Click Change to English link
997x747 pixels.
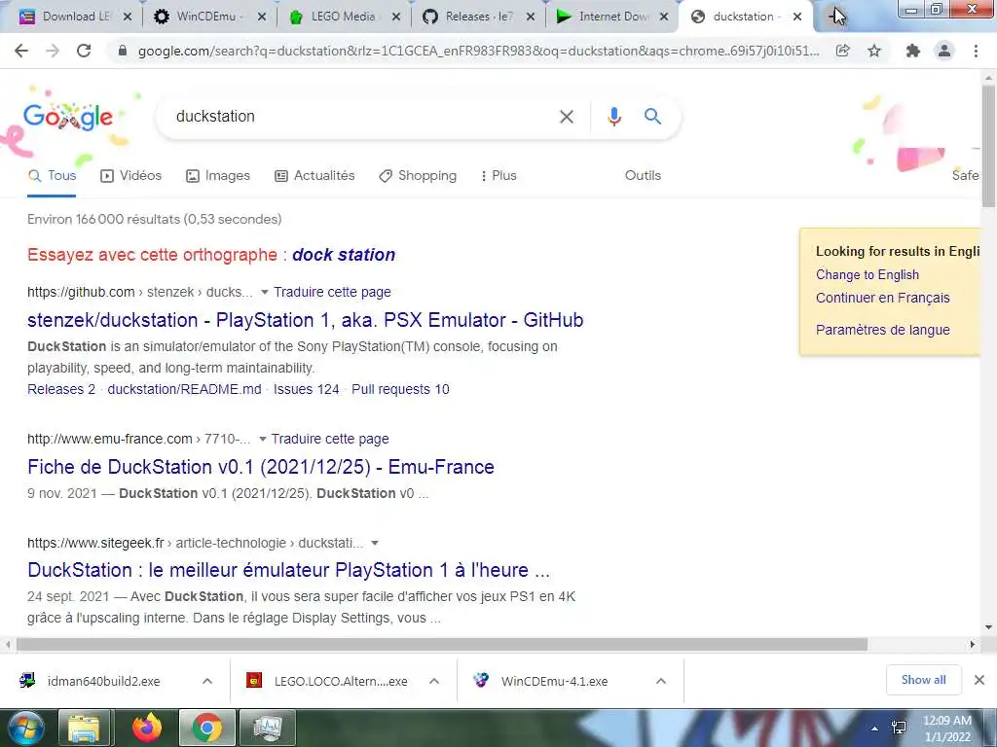point(868,275)
